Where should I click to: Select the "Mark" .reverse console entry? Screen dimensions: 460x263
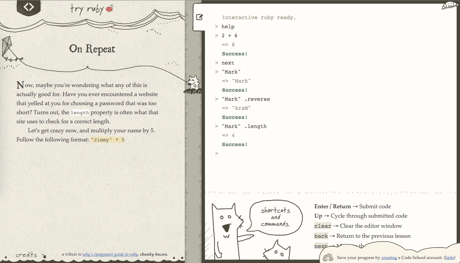246,99
